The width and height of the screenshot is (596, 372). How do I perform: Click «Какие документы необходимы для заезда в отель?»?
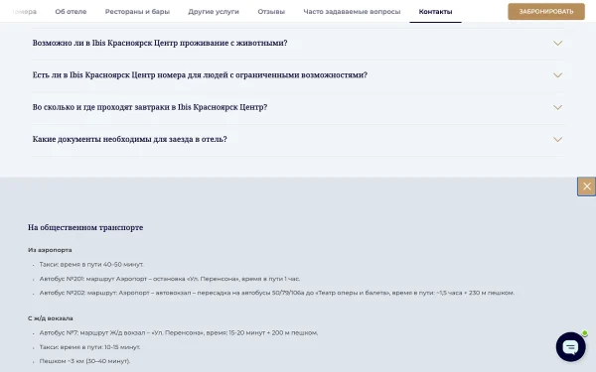tap(129, 139)
